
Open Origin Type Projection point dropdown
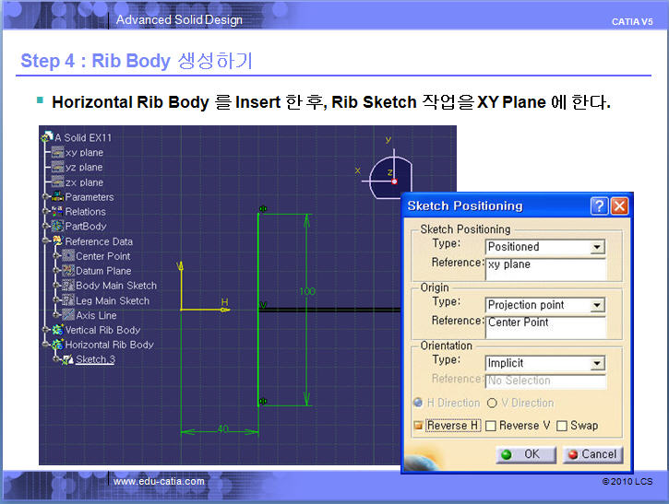pos(597,305)
